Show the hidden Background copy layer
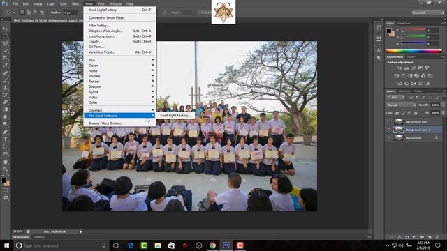The width and height of the screenshot is (447, 251). click(389, 121)
